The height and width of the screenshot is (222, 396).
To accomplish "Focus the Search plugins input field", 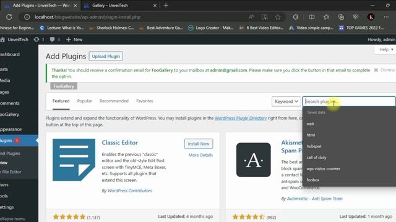I will pyautogui.click(x=349, y=101).
